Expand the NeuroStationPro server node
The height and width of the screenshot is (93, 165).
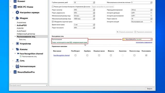[11, 72]
